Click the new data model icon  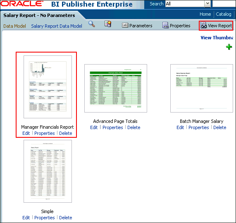click(108, 24)
